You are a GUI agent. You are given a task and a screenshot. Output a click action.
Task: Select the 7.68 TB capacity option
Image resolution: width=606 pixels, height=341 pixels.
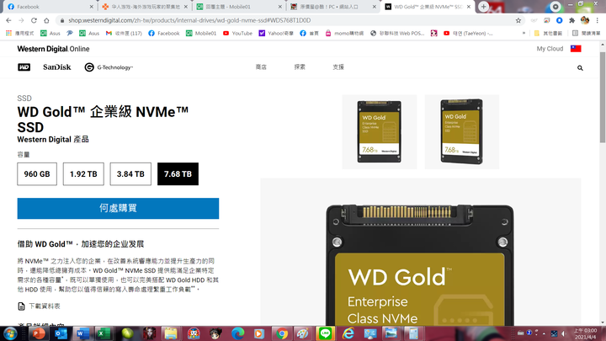pyautogui.click(x=178, y=174)
